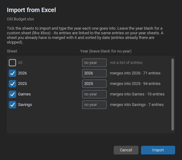Uncheck the Games sheet checkbox
The width and height of the screenshot is (182, 160).
point(12,94)
